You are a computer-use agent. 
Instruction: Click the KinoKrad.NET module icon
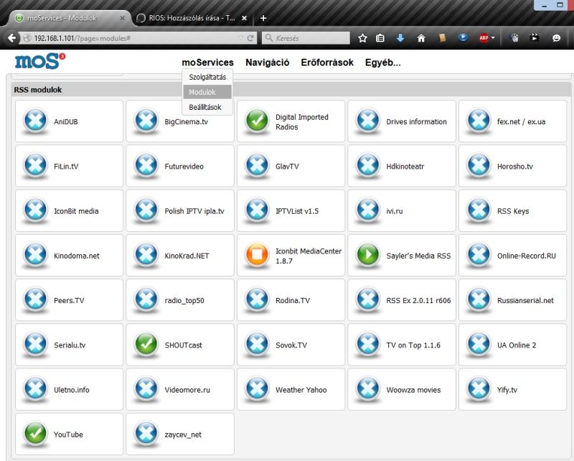[146, 254]
